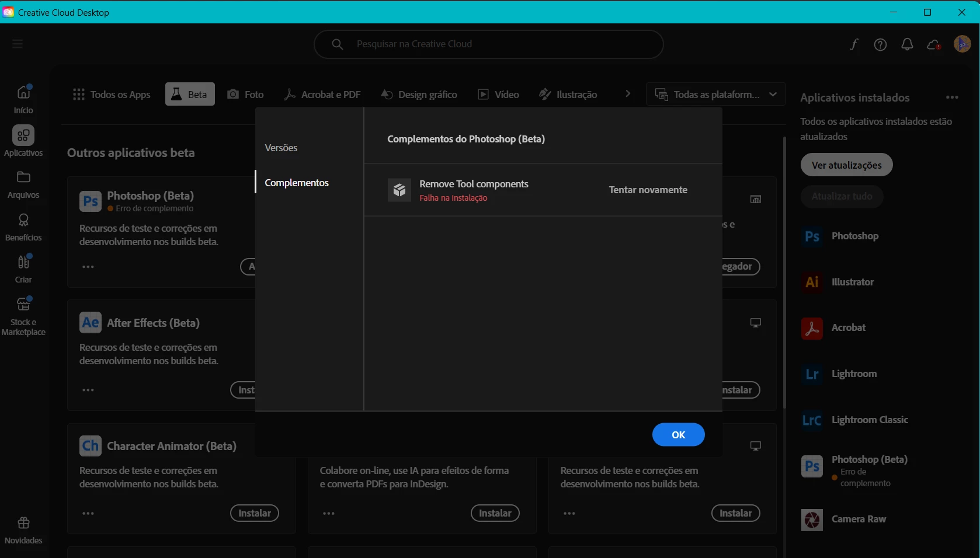Click the app list vertical scrollbar
Screen dimensions: 980x558
784,272
